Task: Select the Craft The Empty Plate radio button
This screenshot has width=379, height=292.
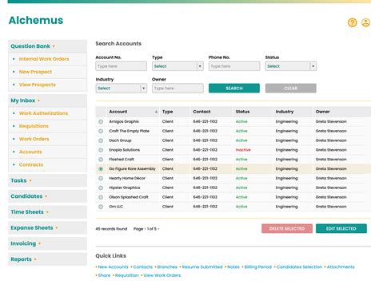Action: click(x=101, y=131)
